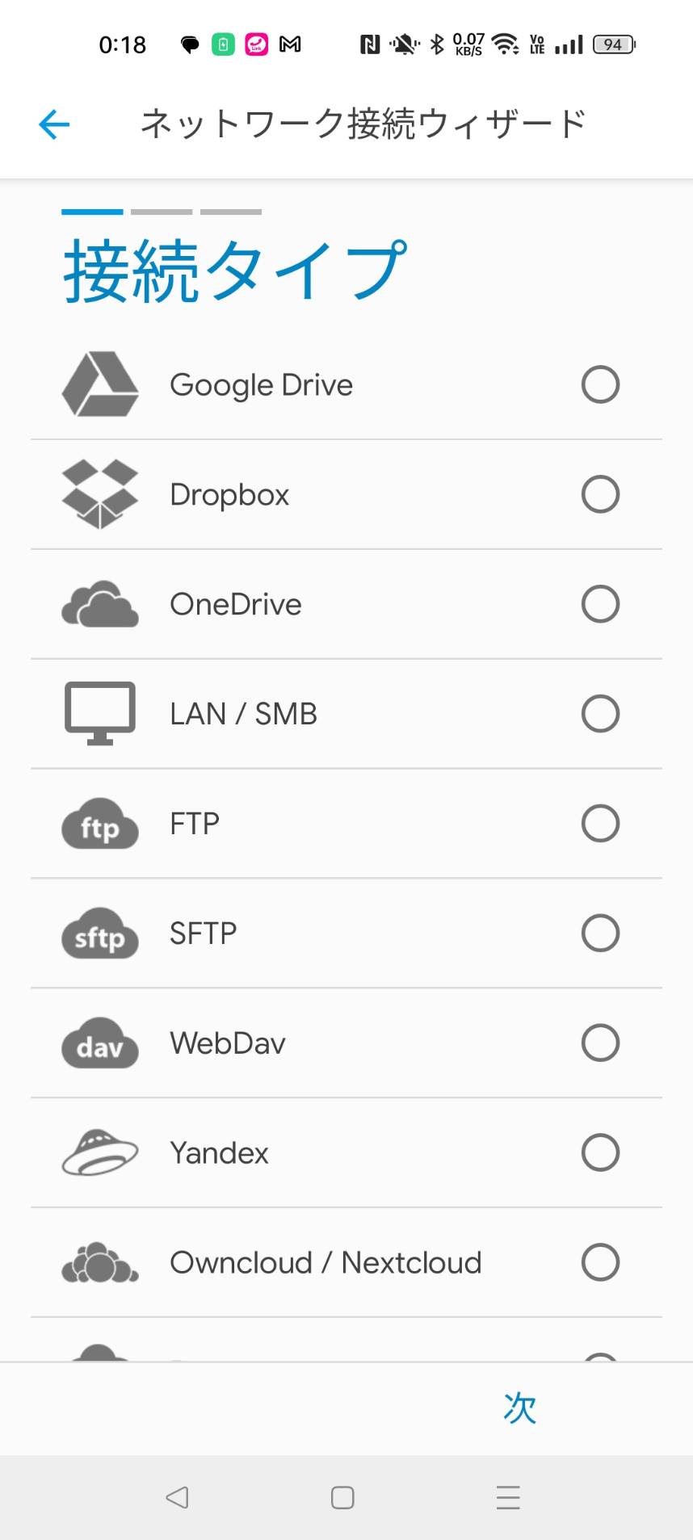Tap the LAN / SMB monitor icon
The height and width of the screenshot is (1540, 693).
(x=100, y=714)
